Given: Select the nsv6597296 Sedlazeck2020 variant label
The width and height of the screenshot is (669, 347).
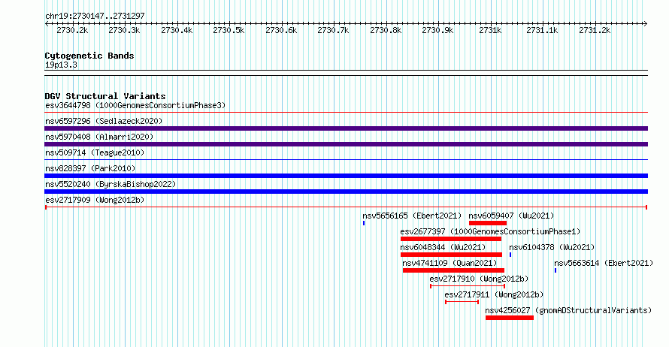Looking at the screenshot, I should pos(104,121).
